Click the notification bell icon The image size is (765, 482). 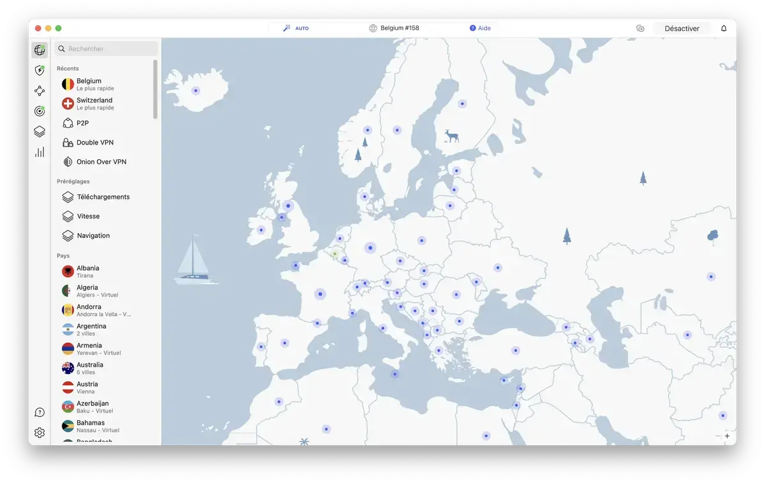tap(724, 28)
